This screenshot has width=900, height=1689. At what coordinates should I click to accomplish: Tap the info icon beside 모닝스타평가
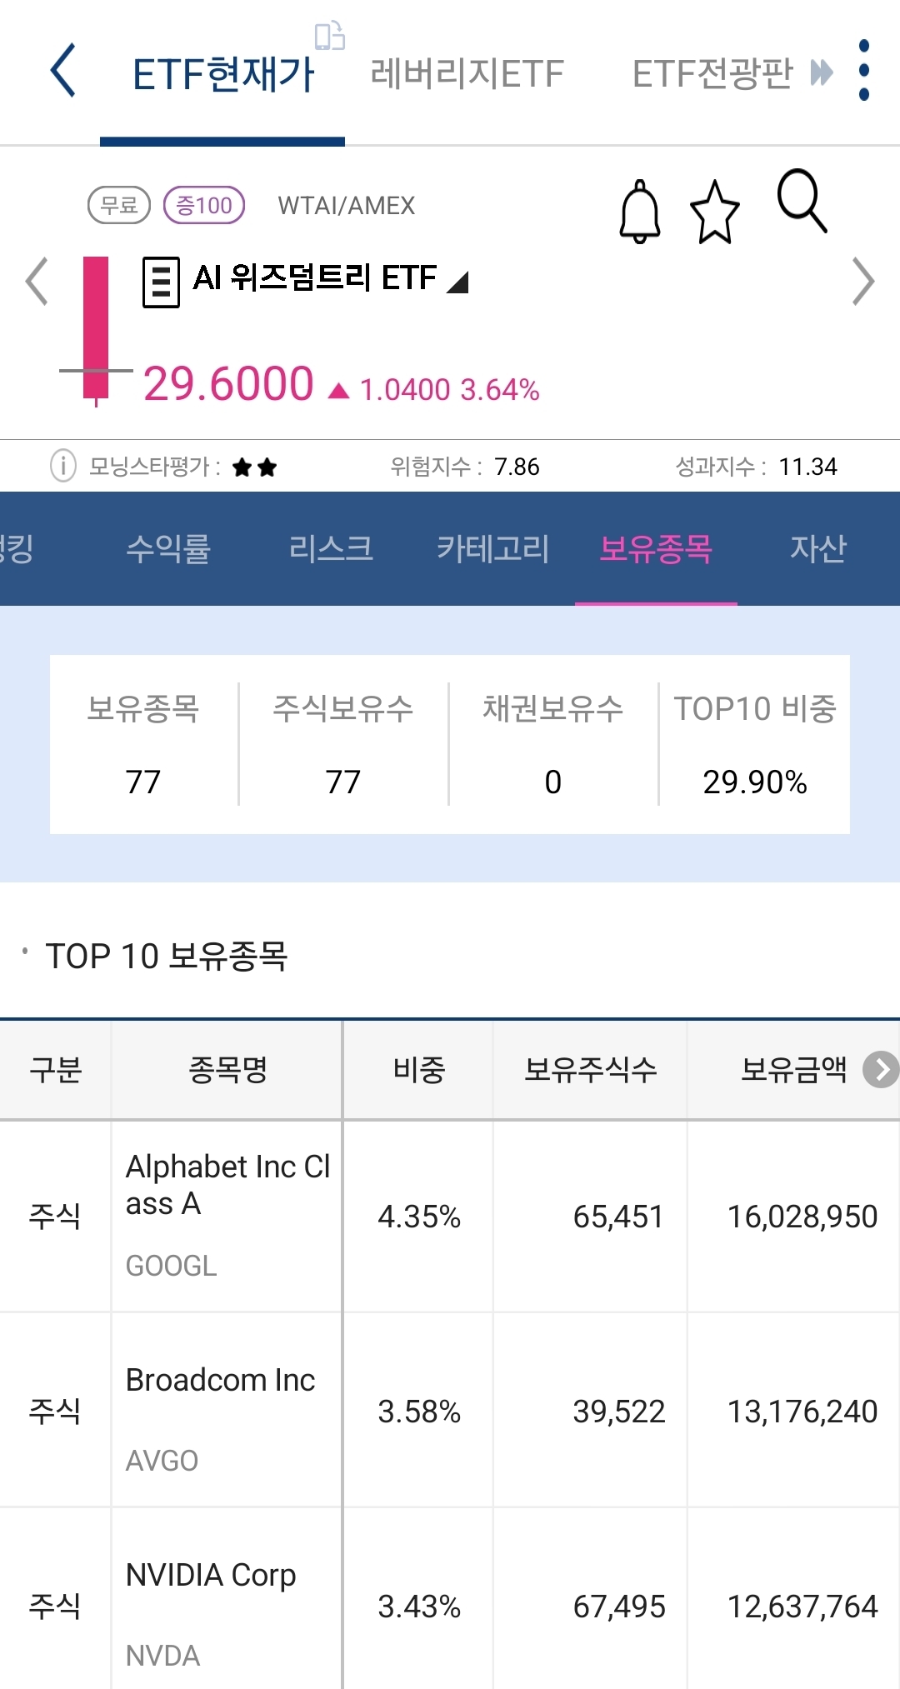[62, 467]
